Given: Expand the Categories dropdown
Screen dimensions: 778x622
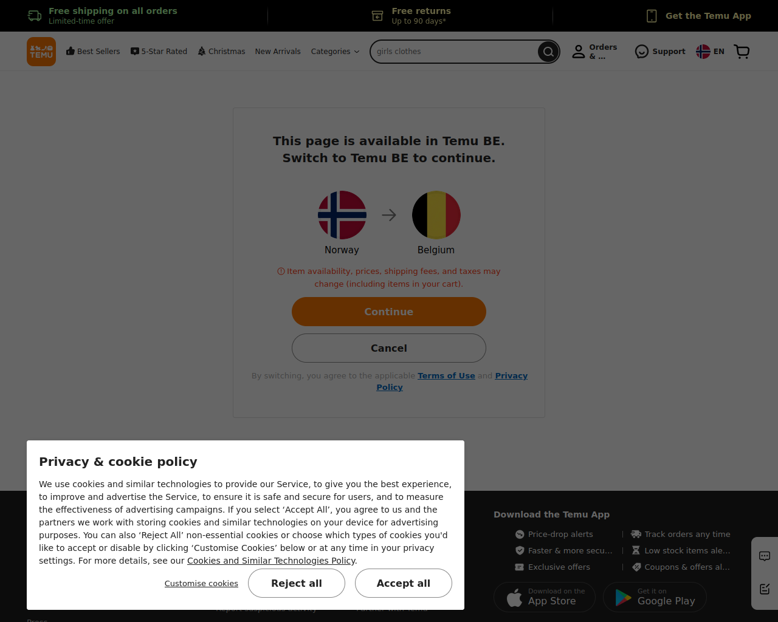Looking at the screenshot, I should [335, 52].
